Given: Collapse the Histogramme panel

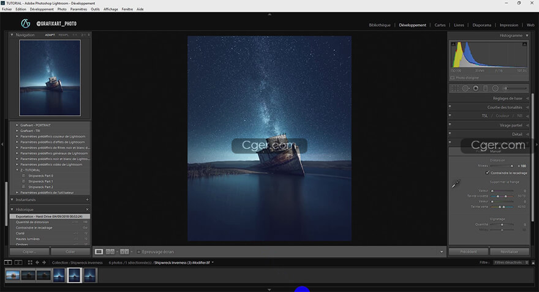Looking at the screenshot, I should click(527, 36).
